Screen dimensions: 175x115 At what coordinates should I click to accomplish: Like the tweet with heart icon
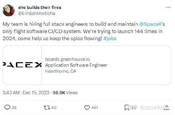click(x=87, y=108)
